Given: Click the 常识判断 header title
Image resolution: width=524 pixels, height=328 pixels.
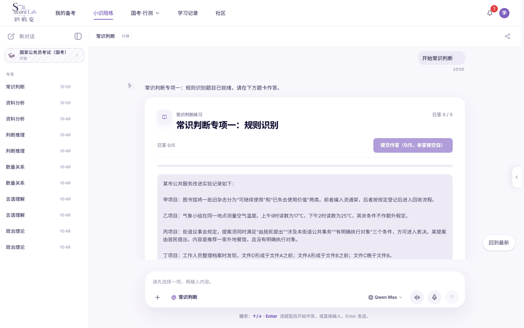Looking at the screenshot, I should click(x=106, y=36).
